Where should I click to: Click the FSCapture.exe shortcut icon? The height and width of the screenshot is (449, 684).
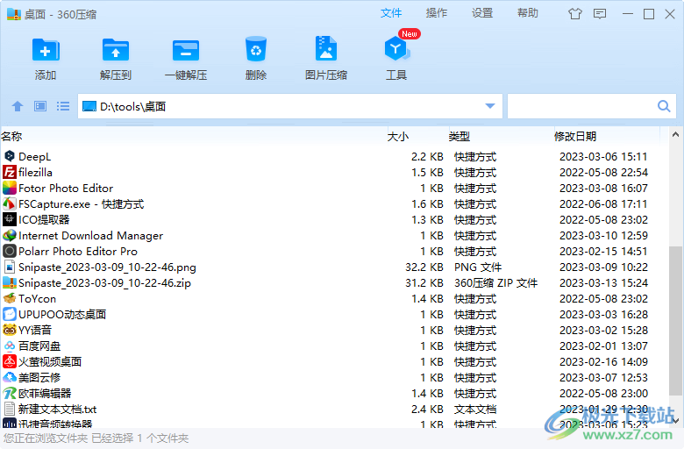(10, 203)
